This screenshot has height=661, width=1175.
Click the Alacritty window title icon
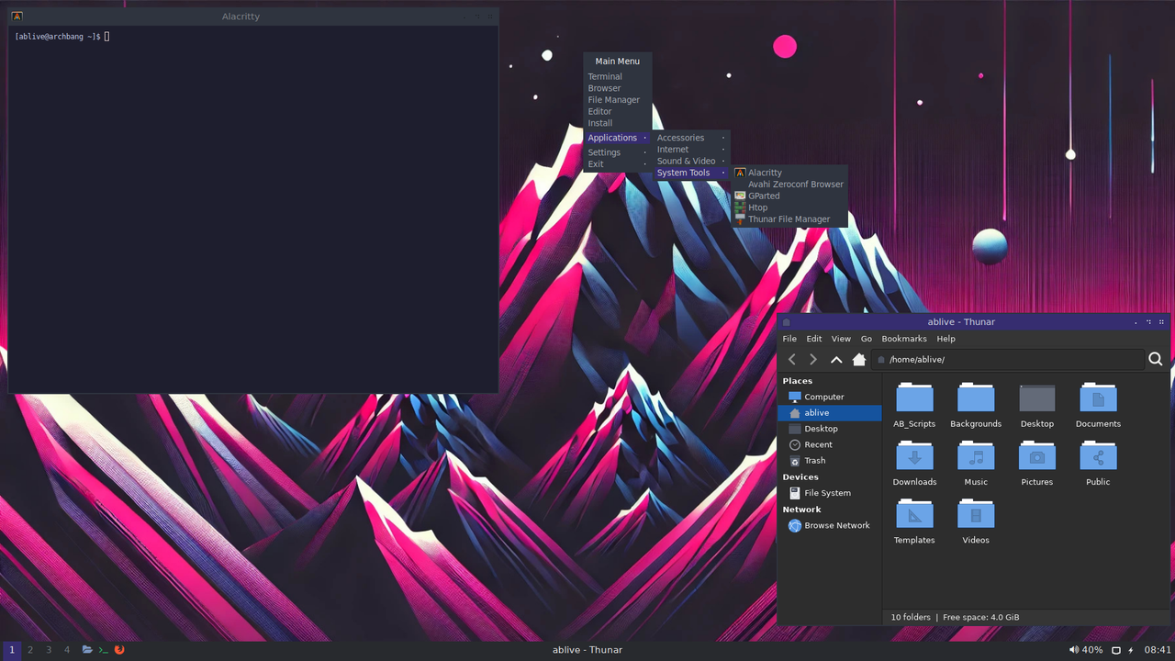point(17,17)
